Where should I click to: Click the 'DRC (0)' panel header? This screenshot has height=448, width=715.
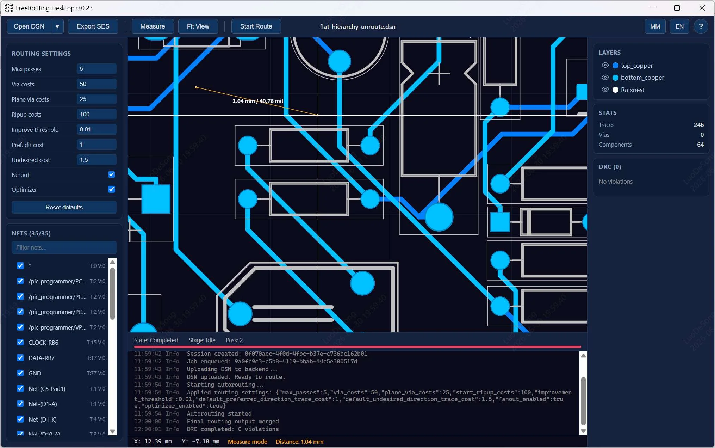(x=610, y=167)
